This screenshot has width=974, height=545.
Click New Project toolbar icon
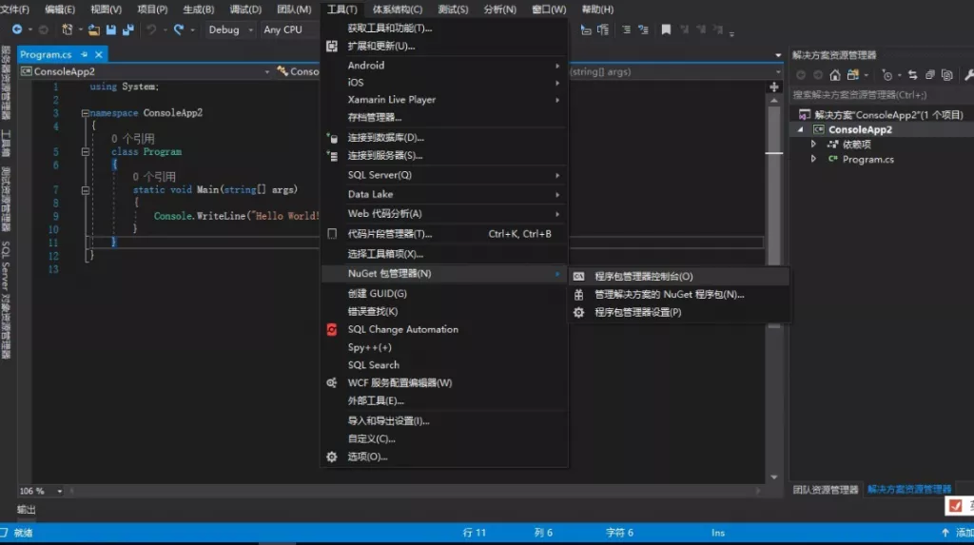pyautogui.click(x=67, y=29)
